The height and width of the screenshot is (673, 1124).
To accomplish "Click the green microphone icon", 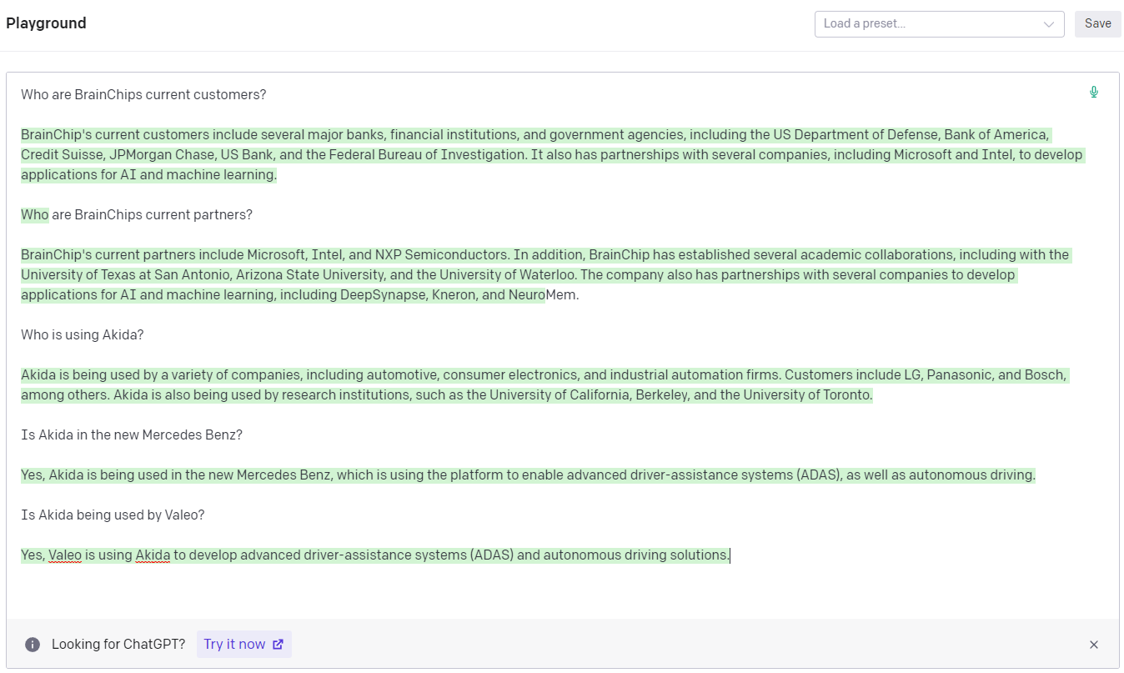I will tap(1094, 92).
